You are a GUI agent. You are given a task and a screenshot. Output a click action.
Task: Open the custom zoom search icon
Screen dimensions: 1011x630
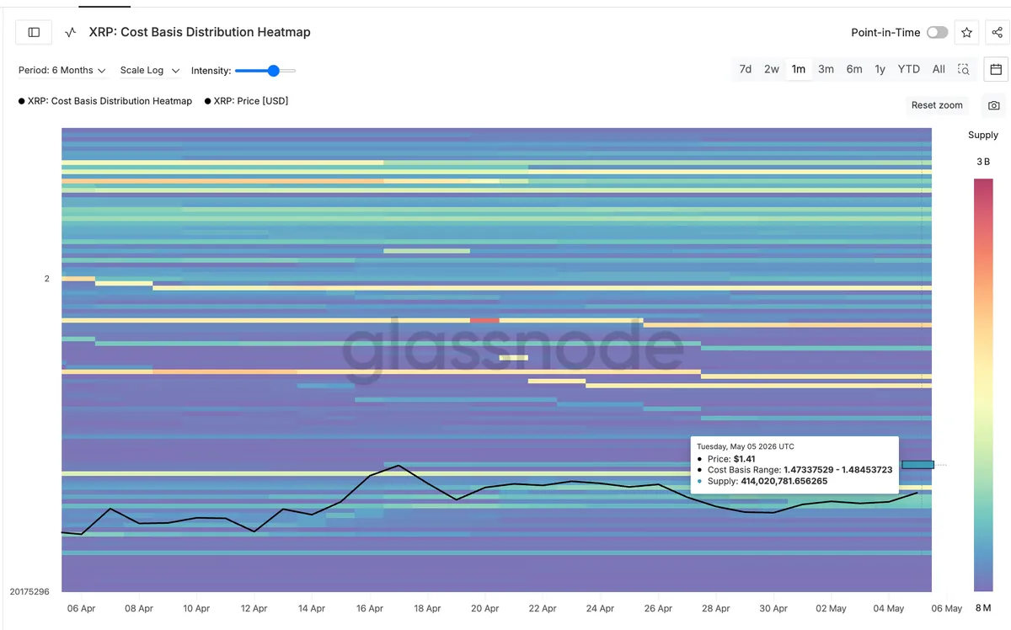point(964,69)
